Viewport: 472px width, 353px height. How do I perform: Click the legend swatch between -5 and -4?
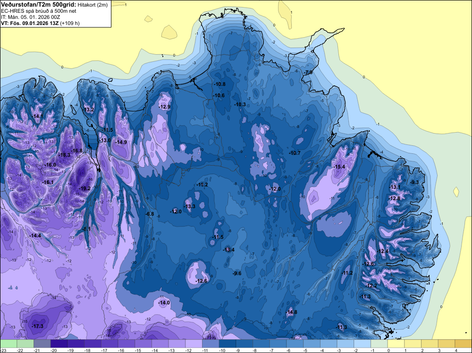click(x=312, y=344)
